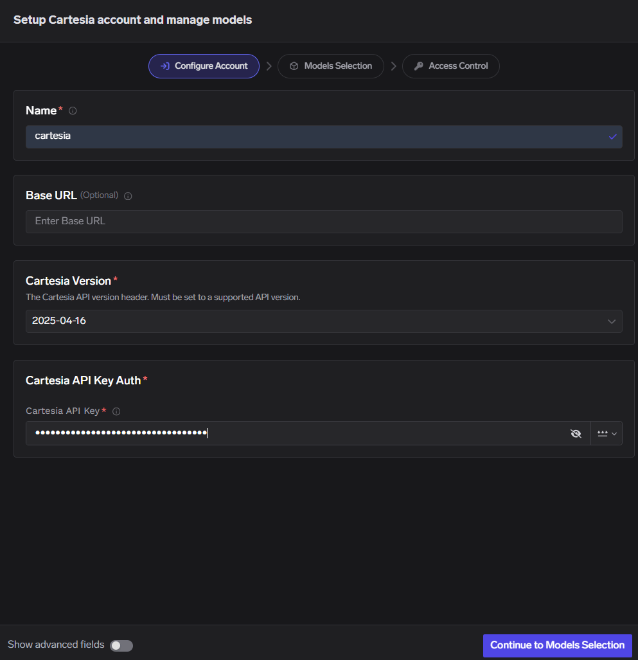Click Continue to Models Selection
638x660 pixels.
click(x=557, y=645)
